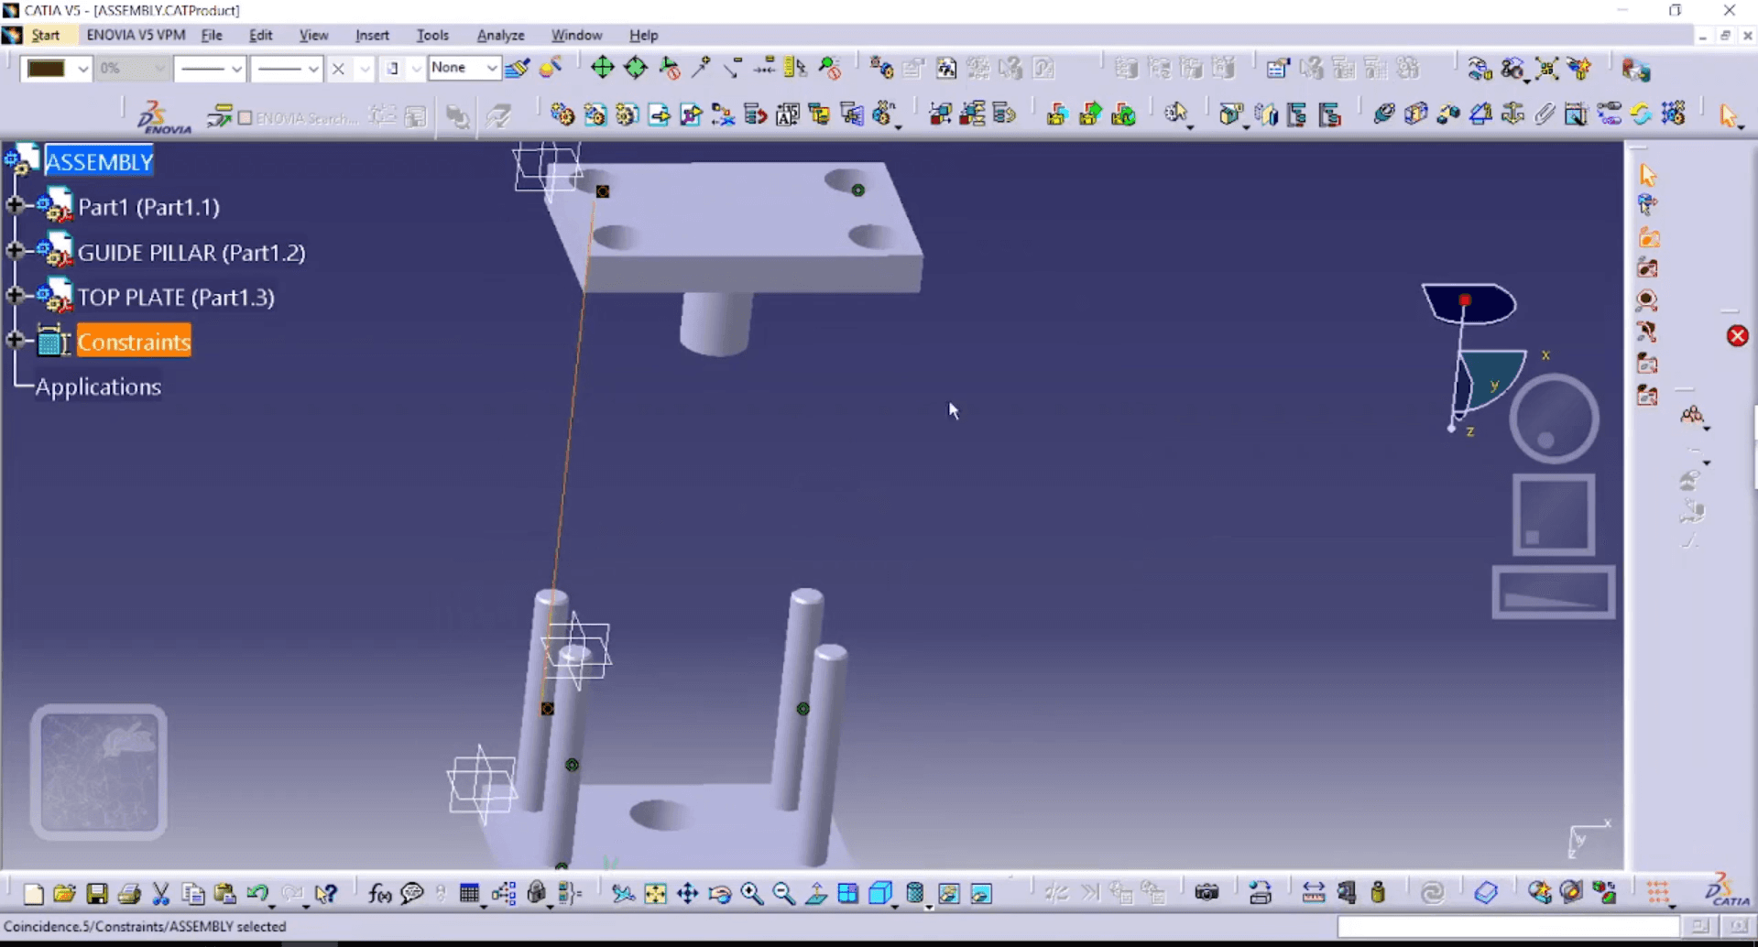
Task: Click the power input field bottom right
Action: click(1510, 926)
